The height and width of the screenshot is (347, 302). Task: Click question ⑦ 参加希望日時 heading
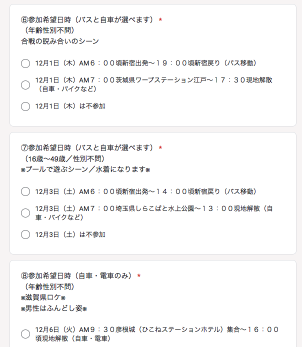(x=86, y=148)
